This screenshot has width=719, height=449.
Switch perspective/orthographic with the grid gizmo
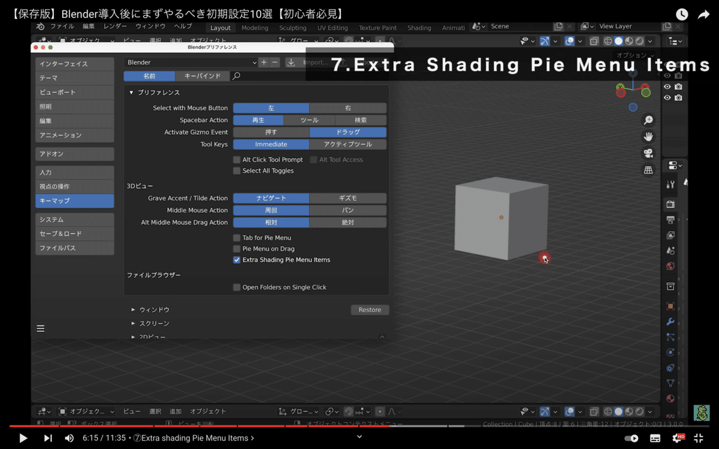click(x=648, y=170)
